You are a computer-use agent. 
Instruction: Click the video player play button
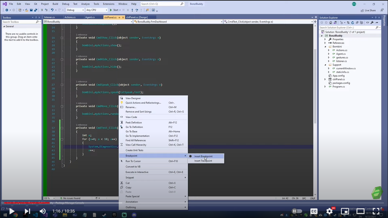point(12,211)
